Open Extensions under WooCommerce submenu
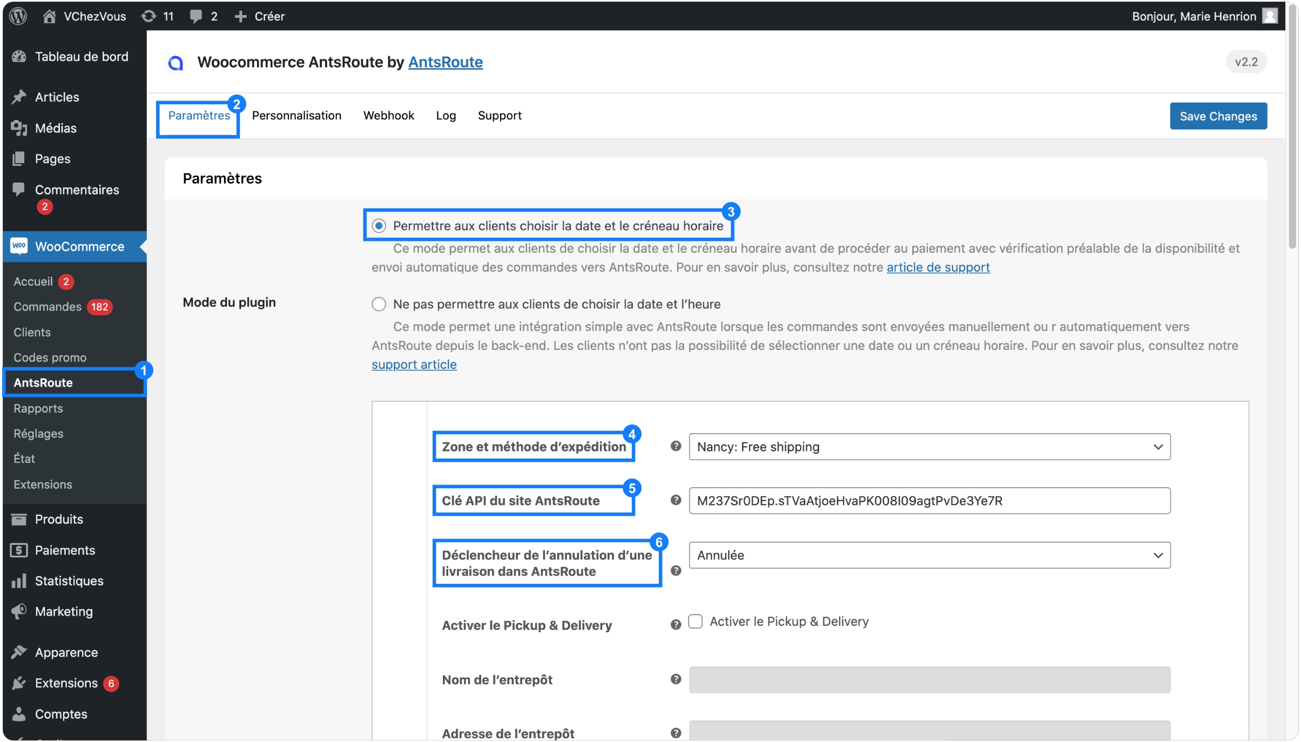Image resolution: width=1301 pixels, height=742 pixels. click(x=43, y=484)
